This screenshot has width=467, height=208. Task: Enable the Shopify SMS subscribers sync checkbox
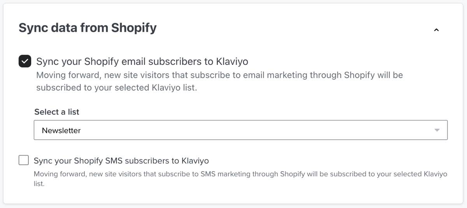[x=24, y=160]
